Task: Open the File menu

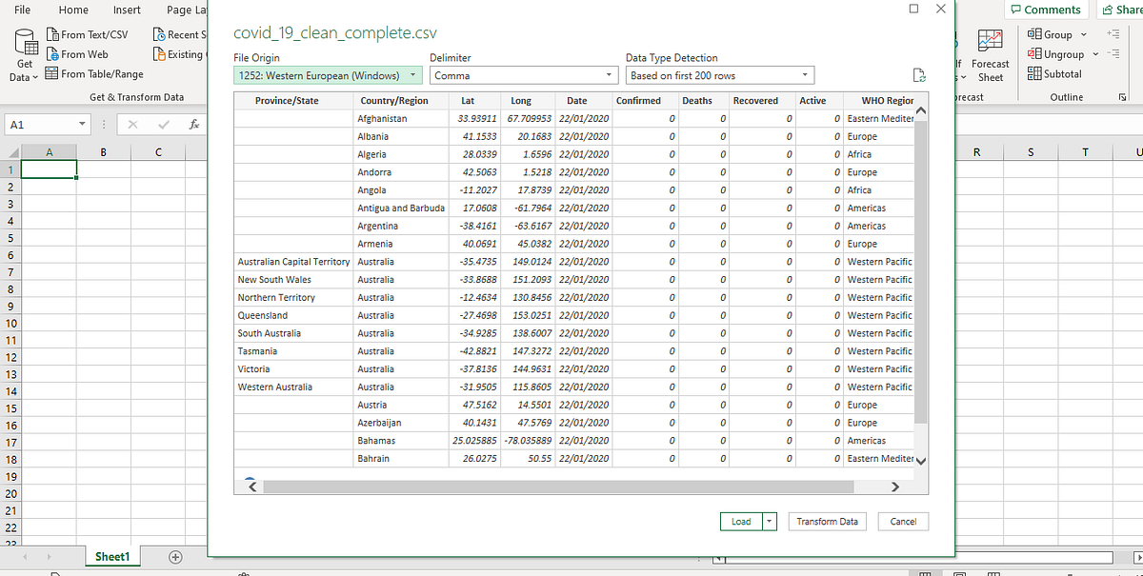Action: click(x=22, y=10)
